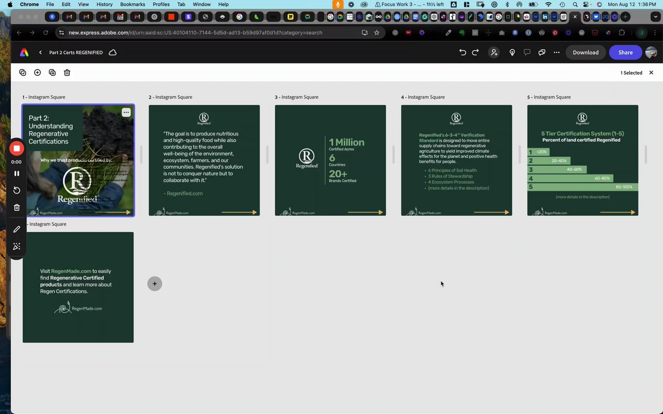The height and width of the screenshot is (414, 663).
Task: Discard the recording with the trash icon
Action: click(x=17, y=208)
